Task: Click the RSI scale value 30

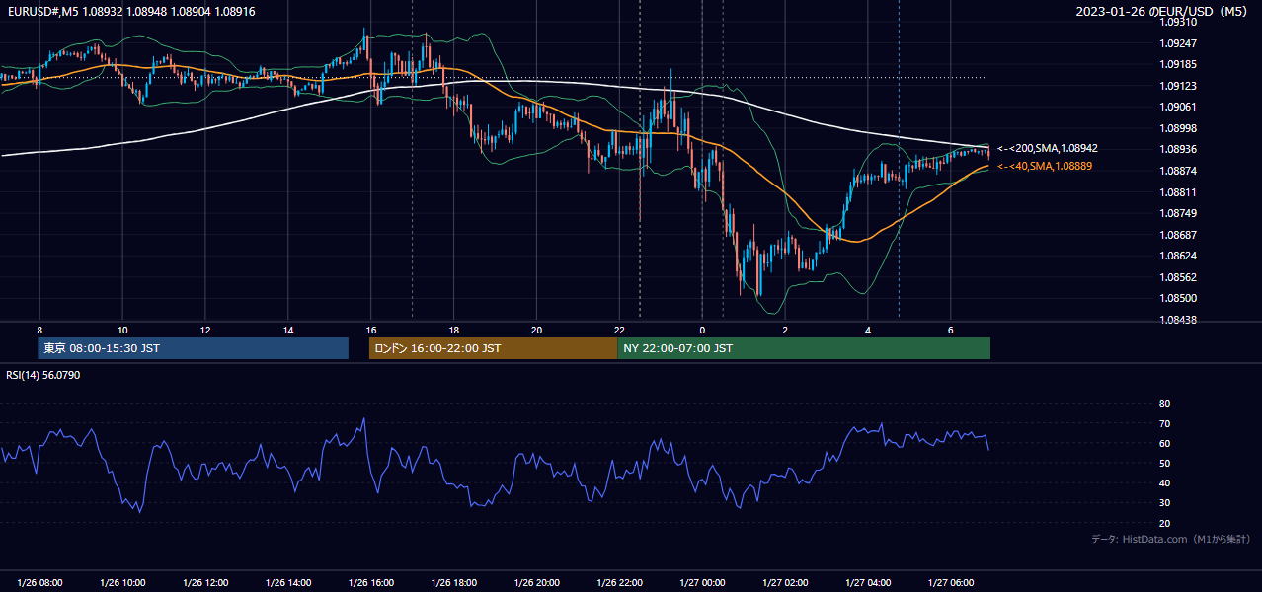Action: (x=1164, y=503)
